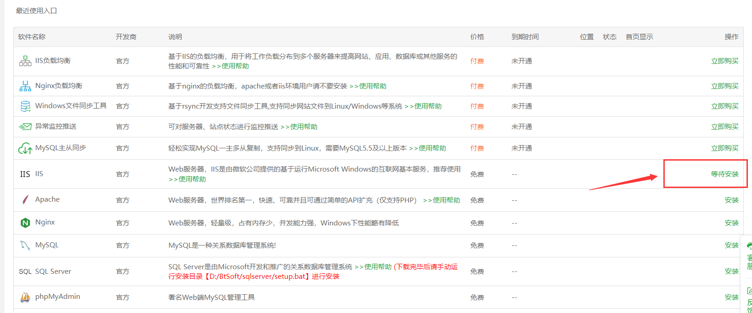Open the 客服 floating side widget
Screen dimensions: 752x313
pyautogui.click(x=749, y=257)
